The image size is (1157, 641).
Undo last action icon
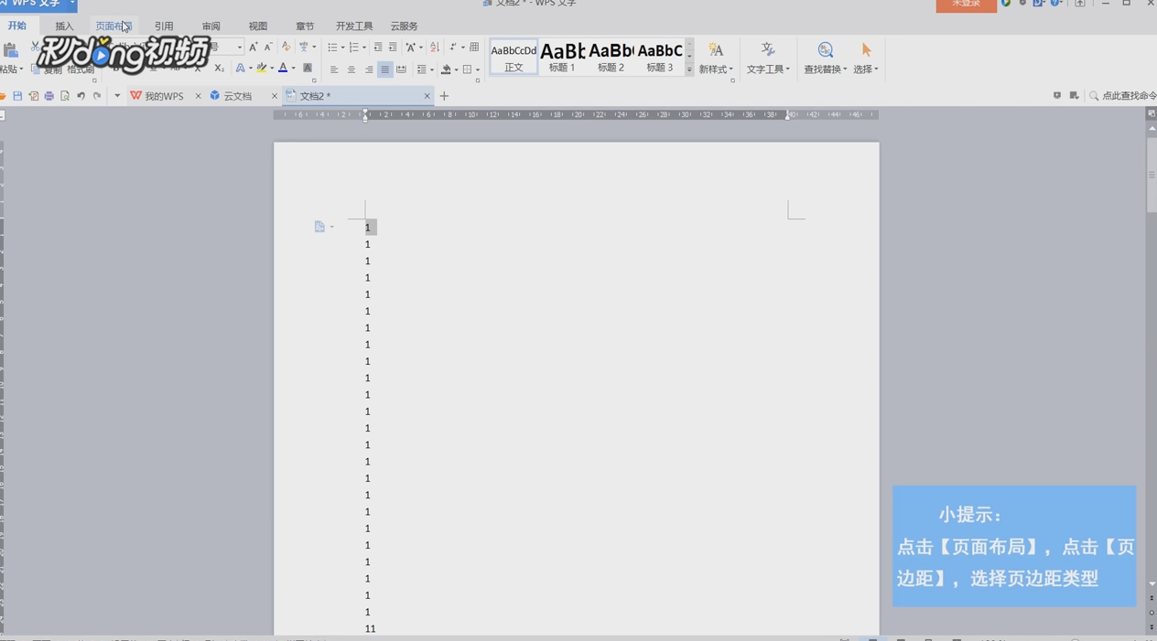pos(81,96)
